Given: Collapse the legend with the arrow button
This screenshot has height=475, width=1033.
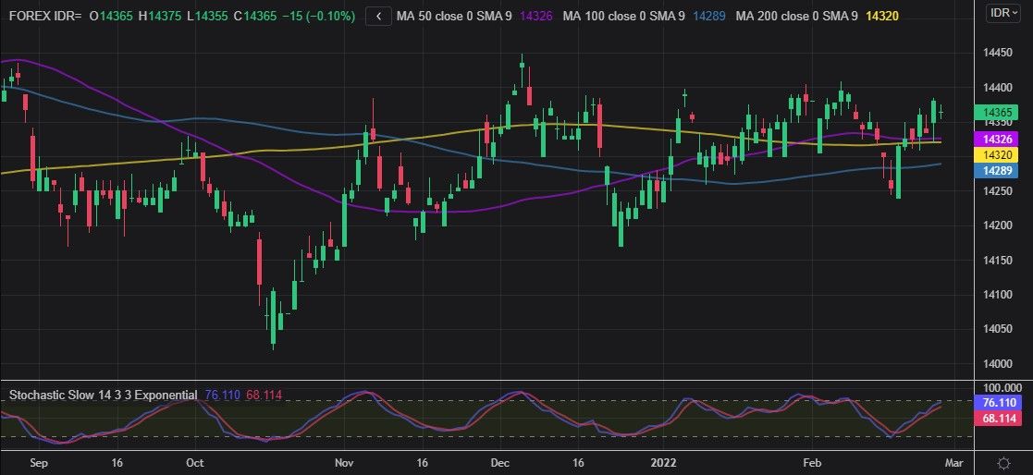Looking at the screenshot, I should coord(378,17).
